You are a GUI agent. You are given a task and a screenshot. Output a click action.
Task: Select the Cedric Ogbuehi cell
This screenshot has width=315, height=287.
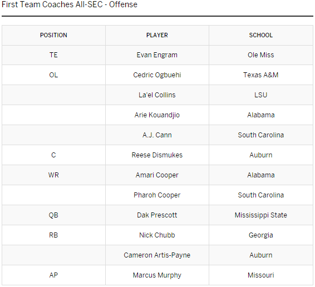coord(157,75)
